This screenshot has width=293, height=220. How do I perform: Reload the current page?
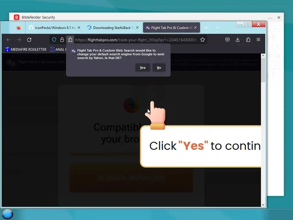(x=29, y=40)
